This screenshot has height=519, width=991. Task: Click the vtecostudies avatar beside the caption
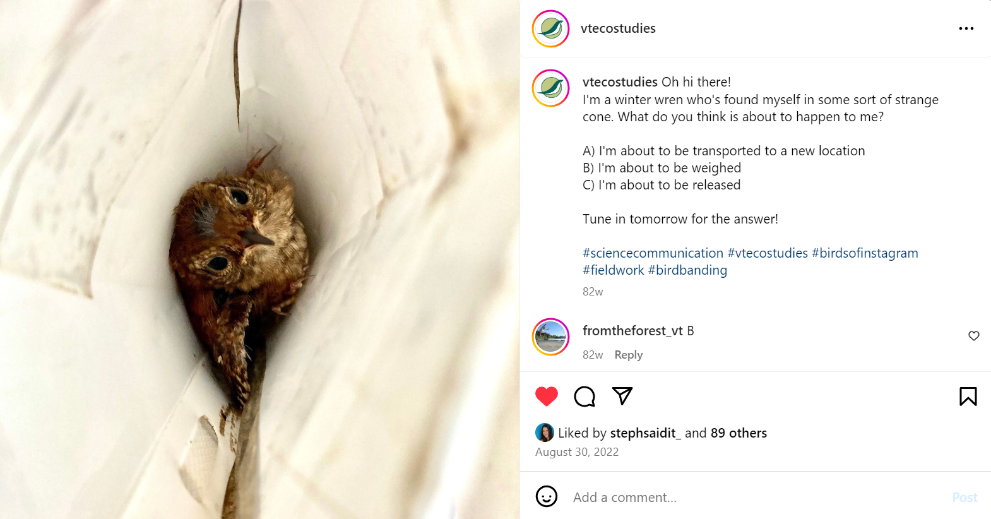pyautogui.click(x=550, y=88)
